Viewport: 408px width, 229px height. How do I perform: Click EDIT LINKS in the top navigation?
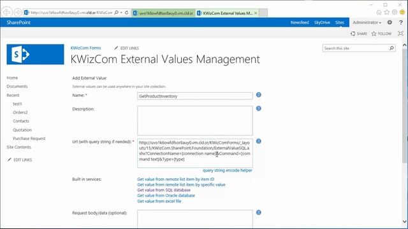click(127, 48)
